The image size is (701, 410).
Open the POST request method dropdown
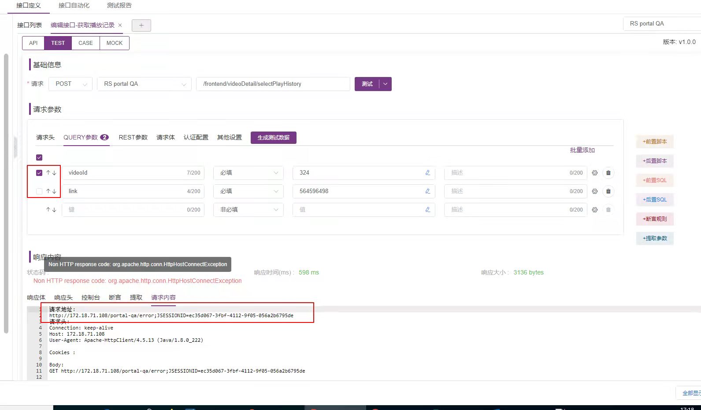pyautogui.click(x=70, y=84)
